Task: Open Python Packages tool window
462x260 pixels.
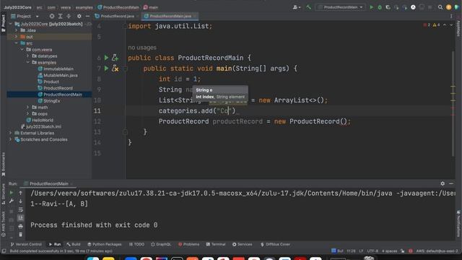Action: click(x=105, y=244)
